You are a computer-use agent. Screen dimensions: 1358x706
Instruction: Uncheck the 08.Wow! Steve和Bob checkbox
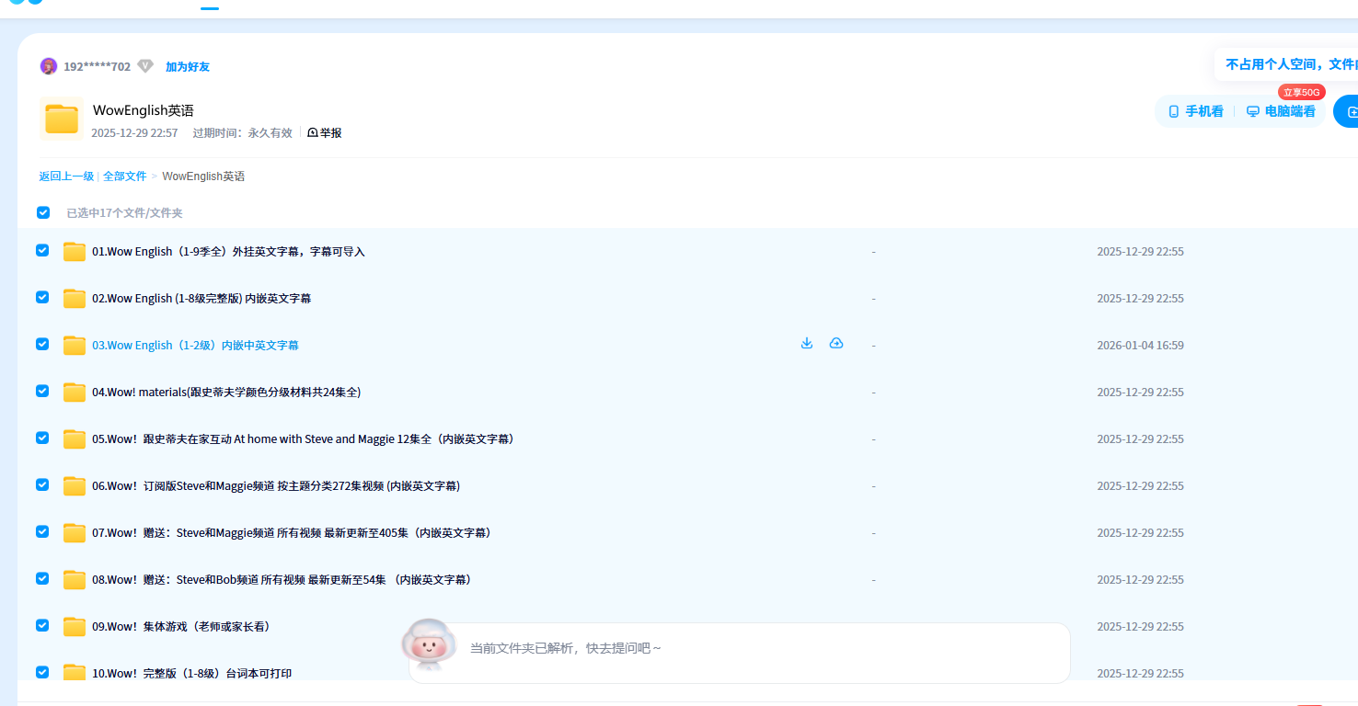[x=42, y=578]
